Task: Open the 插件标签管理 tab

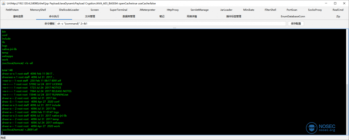Action: (x=234, y=16)
